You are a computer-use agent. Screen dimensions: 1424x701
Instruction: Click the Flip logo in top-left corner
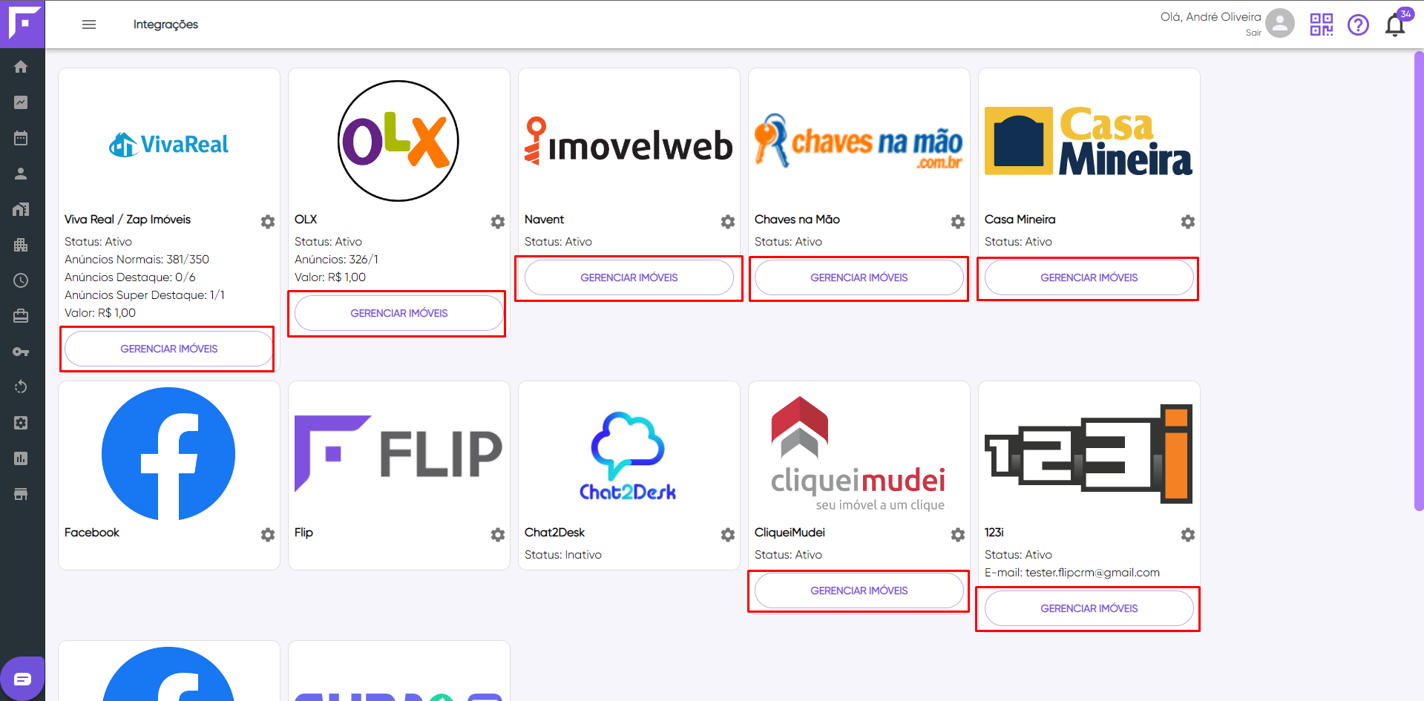22,24
